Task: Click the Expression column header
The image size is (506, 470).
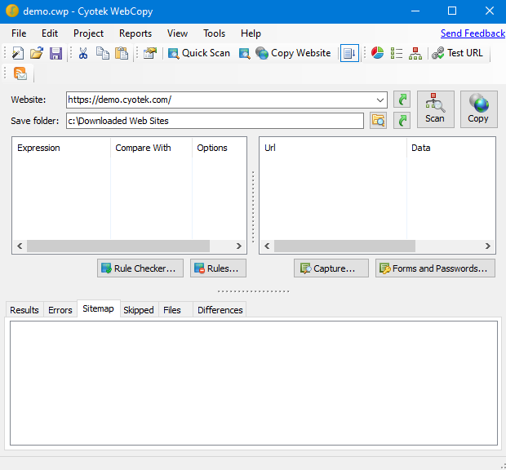Action: (x=61, y=148)
